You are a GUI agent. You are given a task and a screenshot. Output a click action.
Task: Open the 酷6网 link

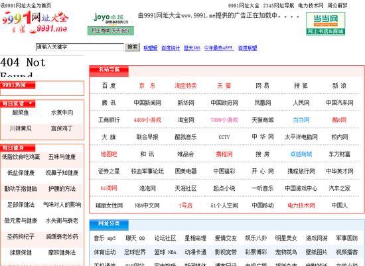point(339,120)
